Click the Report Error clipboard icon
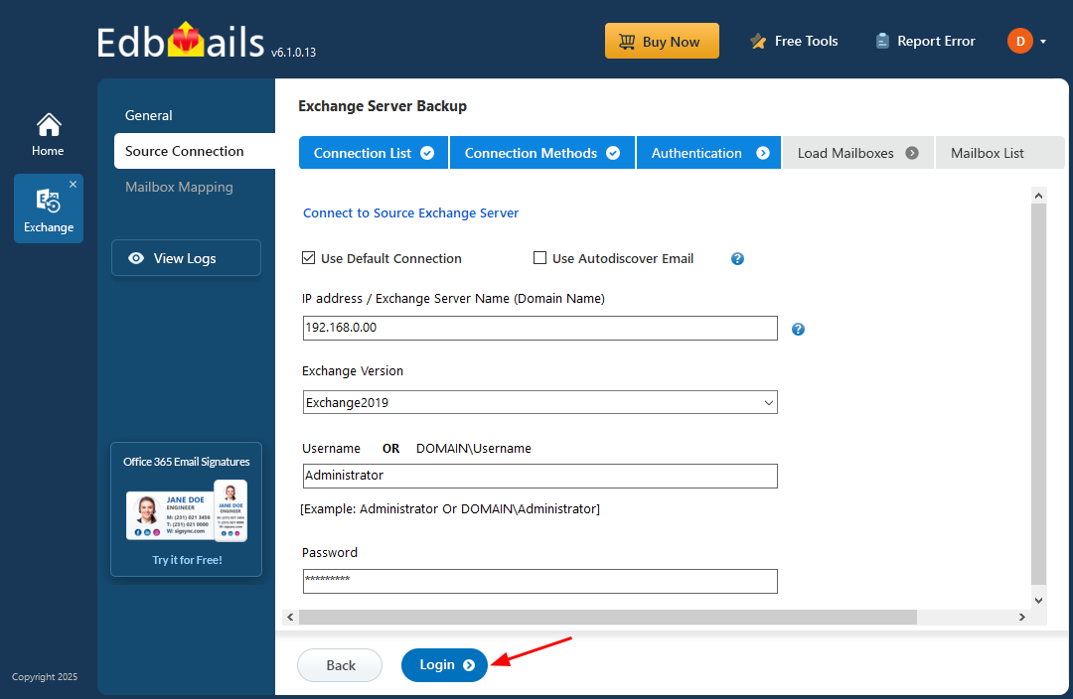 point(882,41)
